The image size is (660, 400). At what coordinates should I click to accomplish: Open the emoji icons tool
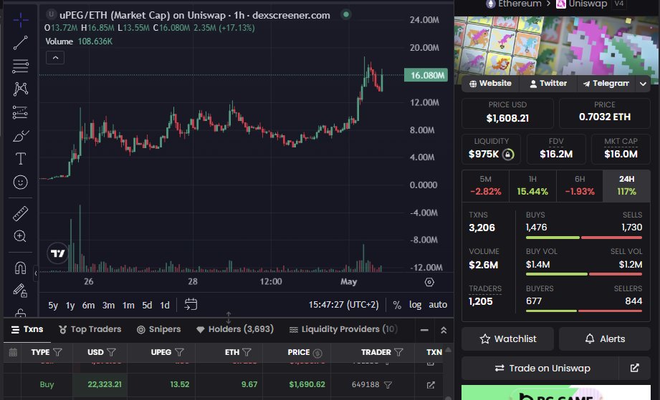click(20, 182)
